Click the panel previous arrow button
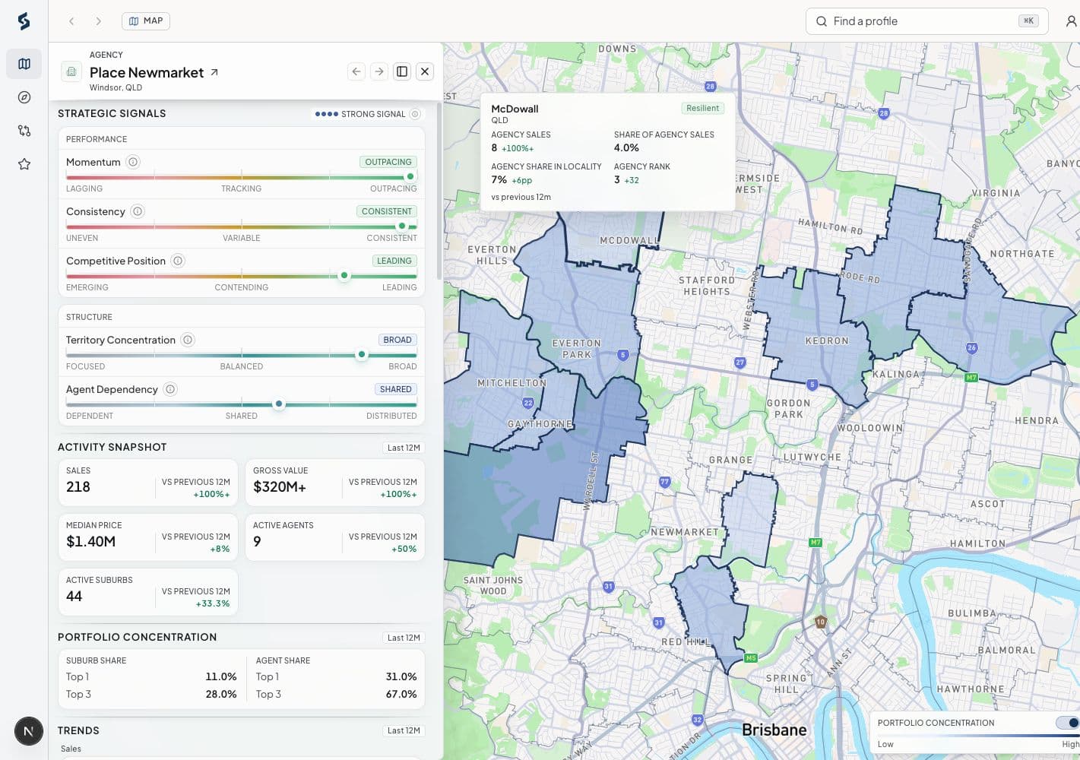1080x760 pixels. click(x=356, y=71)
